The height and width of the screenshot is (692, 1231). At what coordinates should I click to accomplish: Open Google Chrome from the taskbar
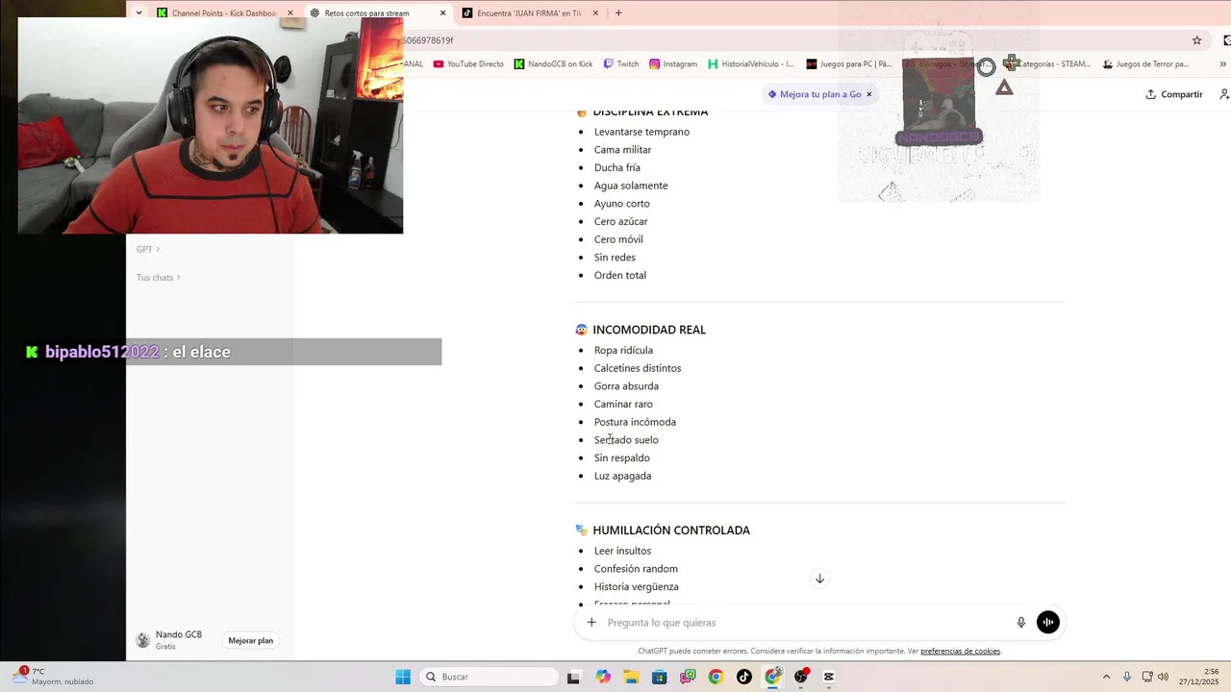tap(716, 677)
